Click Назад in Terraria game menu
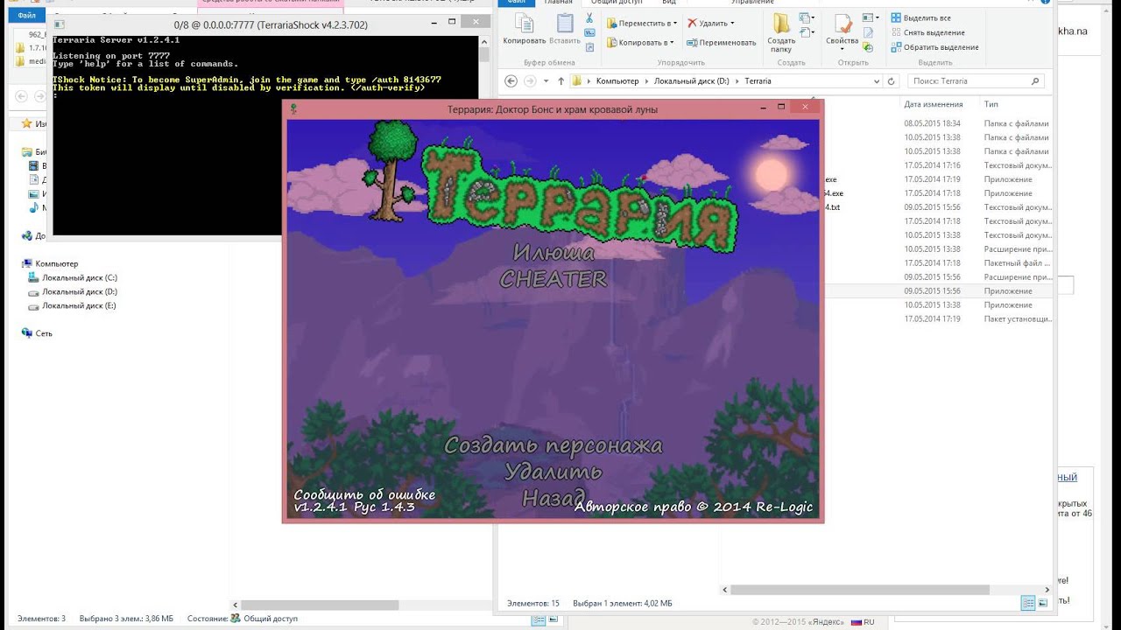This screenshot has height=630, width=1121. [553, 498]
